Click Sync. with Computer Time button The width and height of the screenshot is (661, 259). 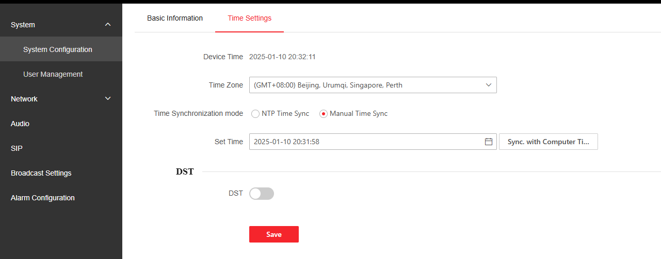tap(548, 142)
